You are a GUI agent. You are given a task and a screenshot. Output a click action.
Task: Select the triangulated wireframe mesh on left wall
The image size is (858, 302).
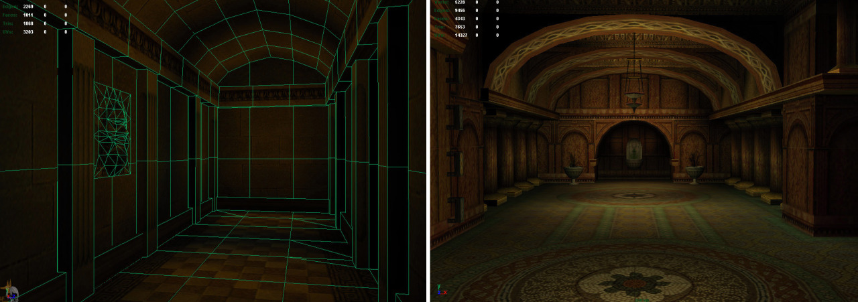[112, 129]
